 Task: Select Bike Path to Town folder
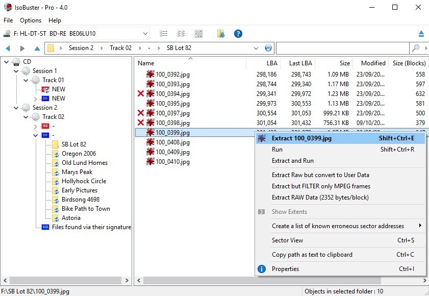[x=86, y=209]
